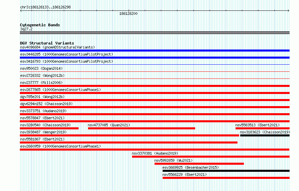Open nsv5578847 (Ebert2021) variant label
Image resolution: width=299 pixels, height=191 pixels.
(42, 118)
